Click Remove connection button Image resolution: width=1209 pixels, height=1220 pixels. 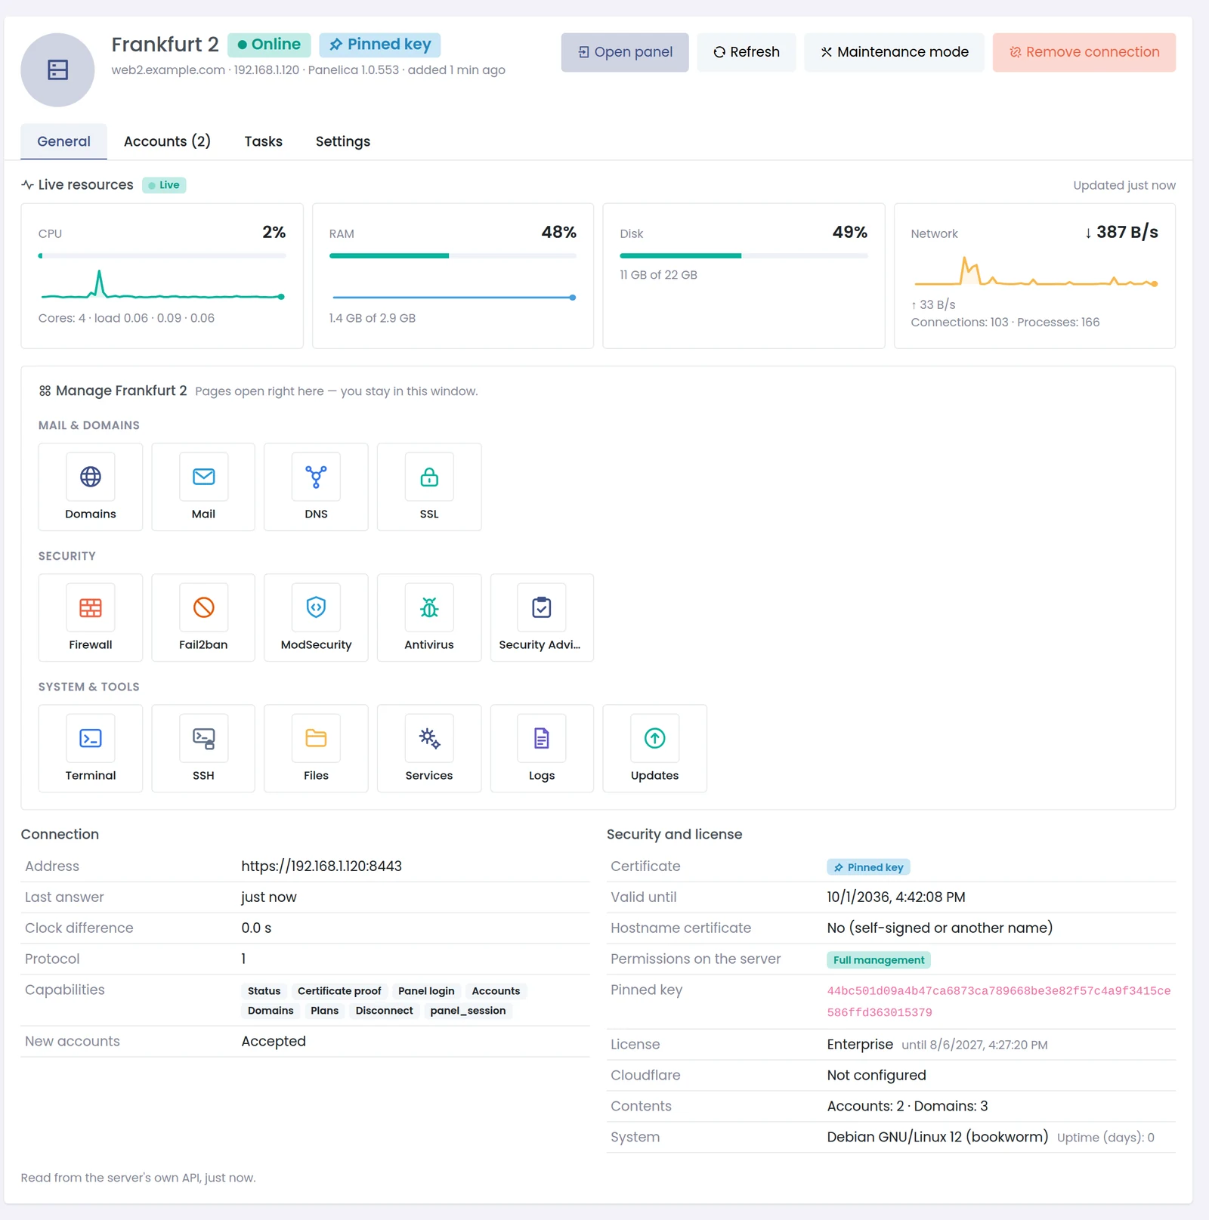coord(1084,52)
